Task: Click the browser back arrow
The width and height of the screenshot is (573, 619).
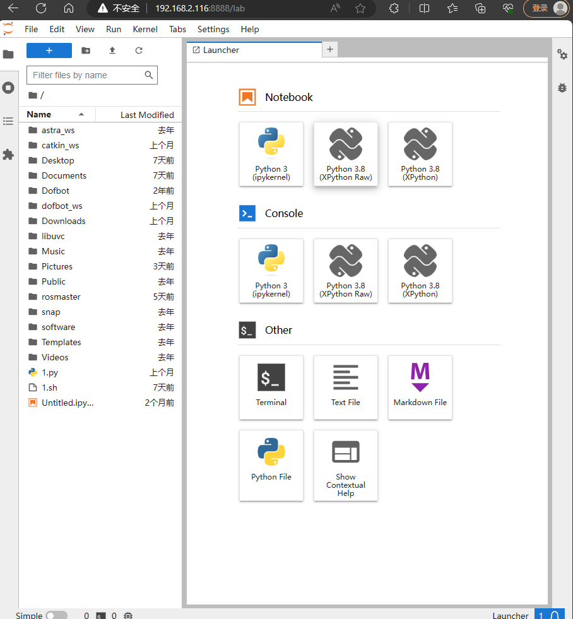Action: tap(13, 8)
